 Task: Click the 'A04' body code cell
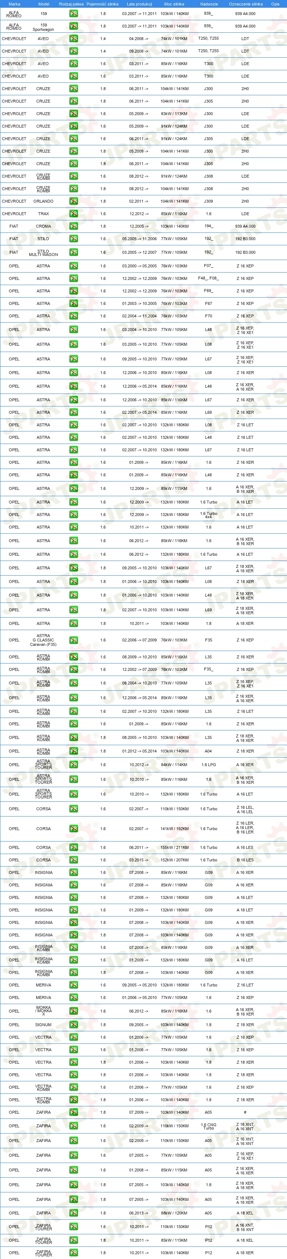click(x=208, y=751)
